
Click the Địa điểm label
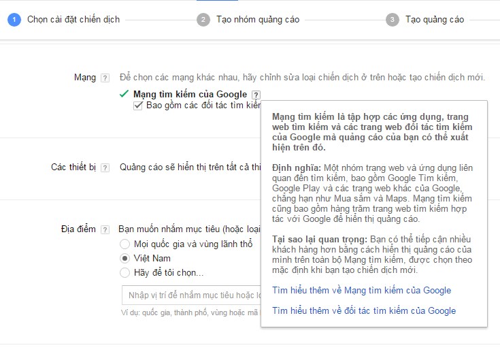[x=78, y=229]
